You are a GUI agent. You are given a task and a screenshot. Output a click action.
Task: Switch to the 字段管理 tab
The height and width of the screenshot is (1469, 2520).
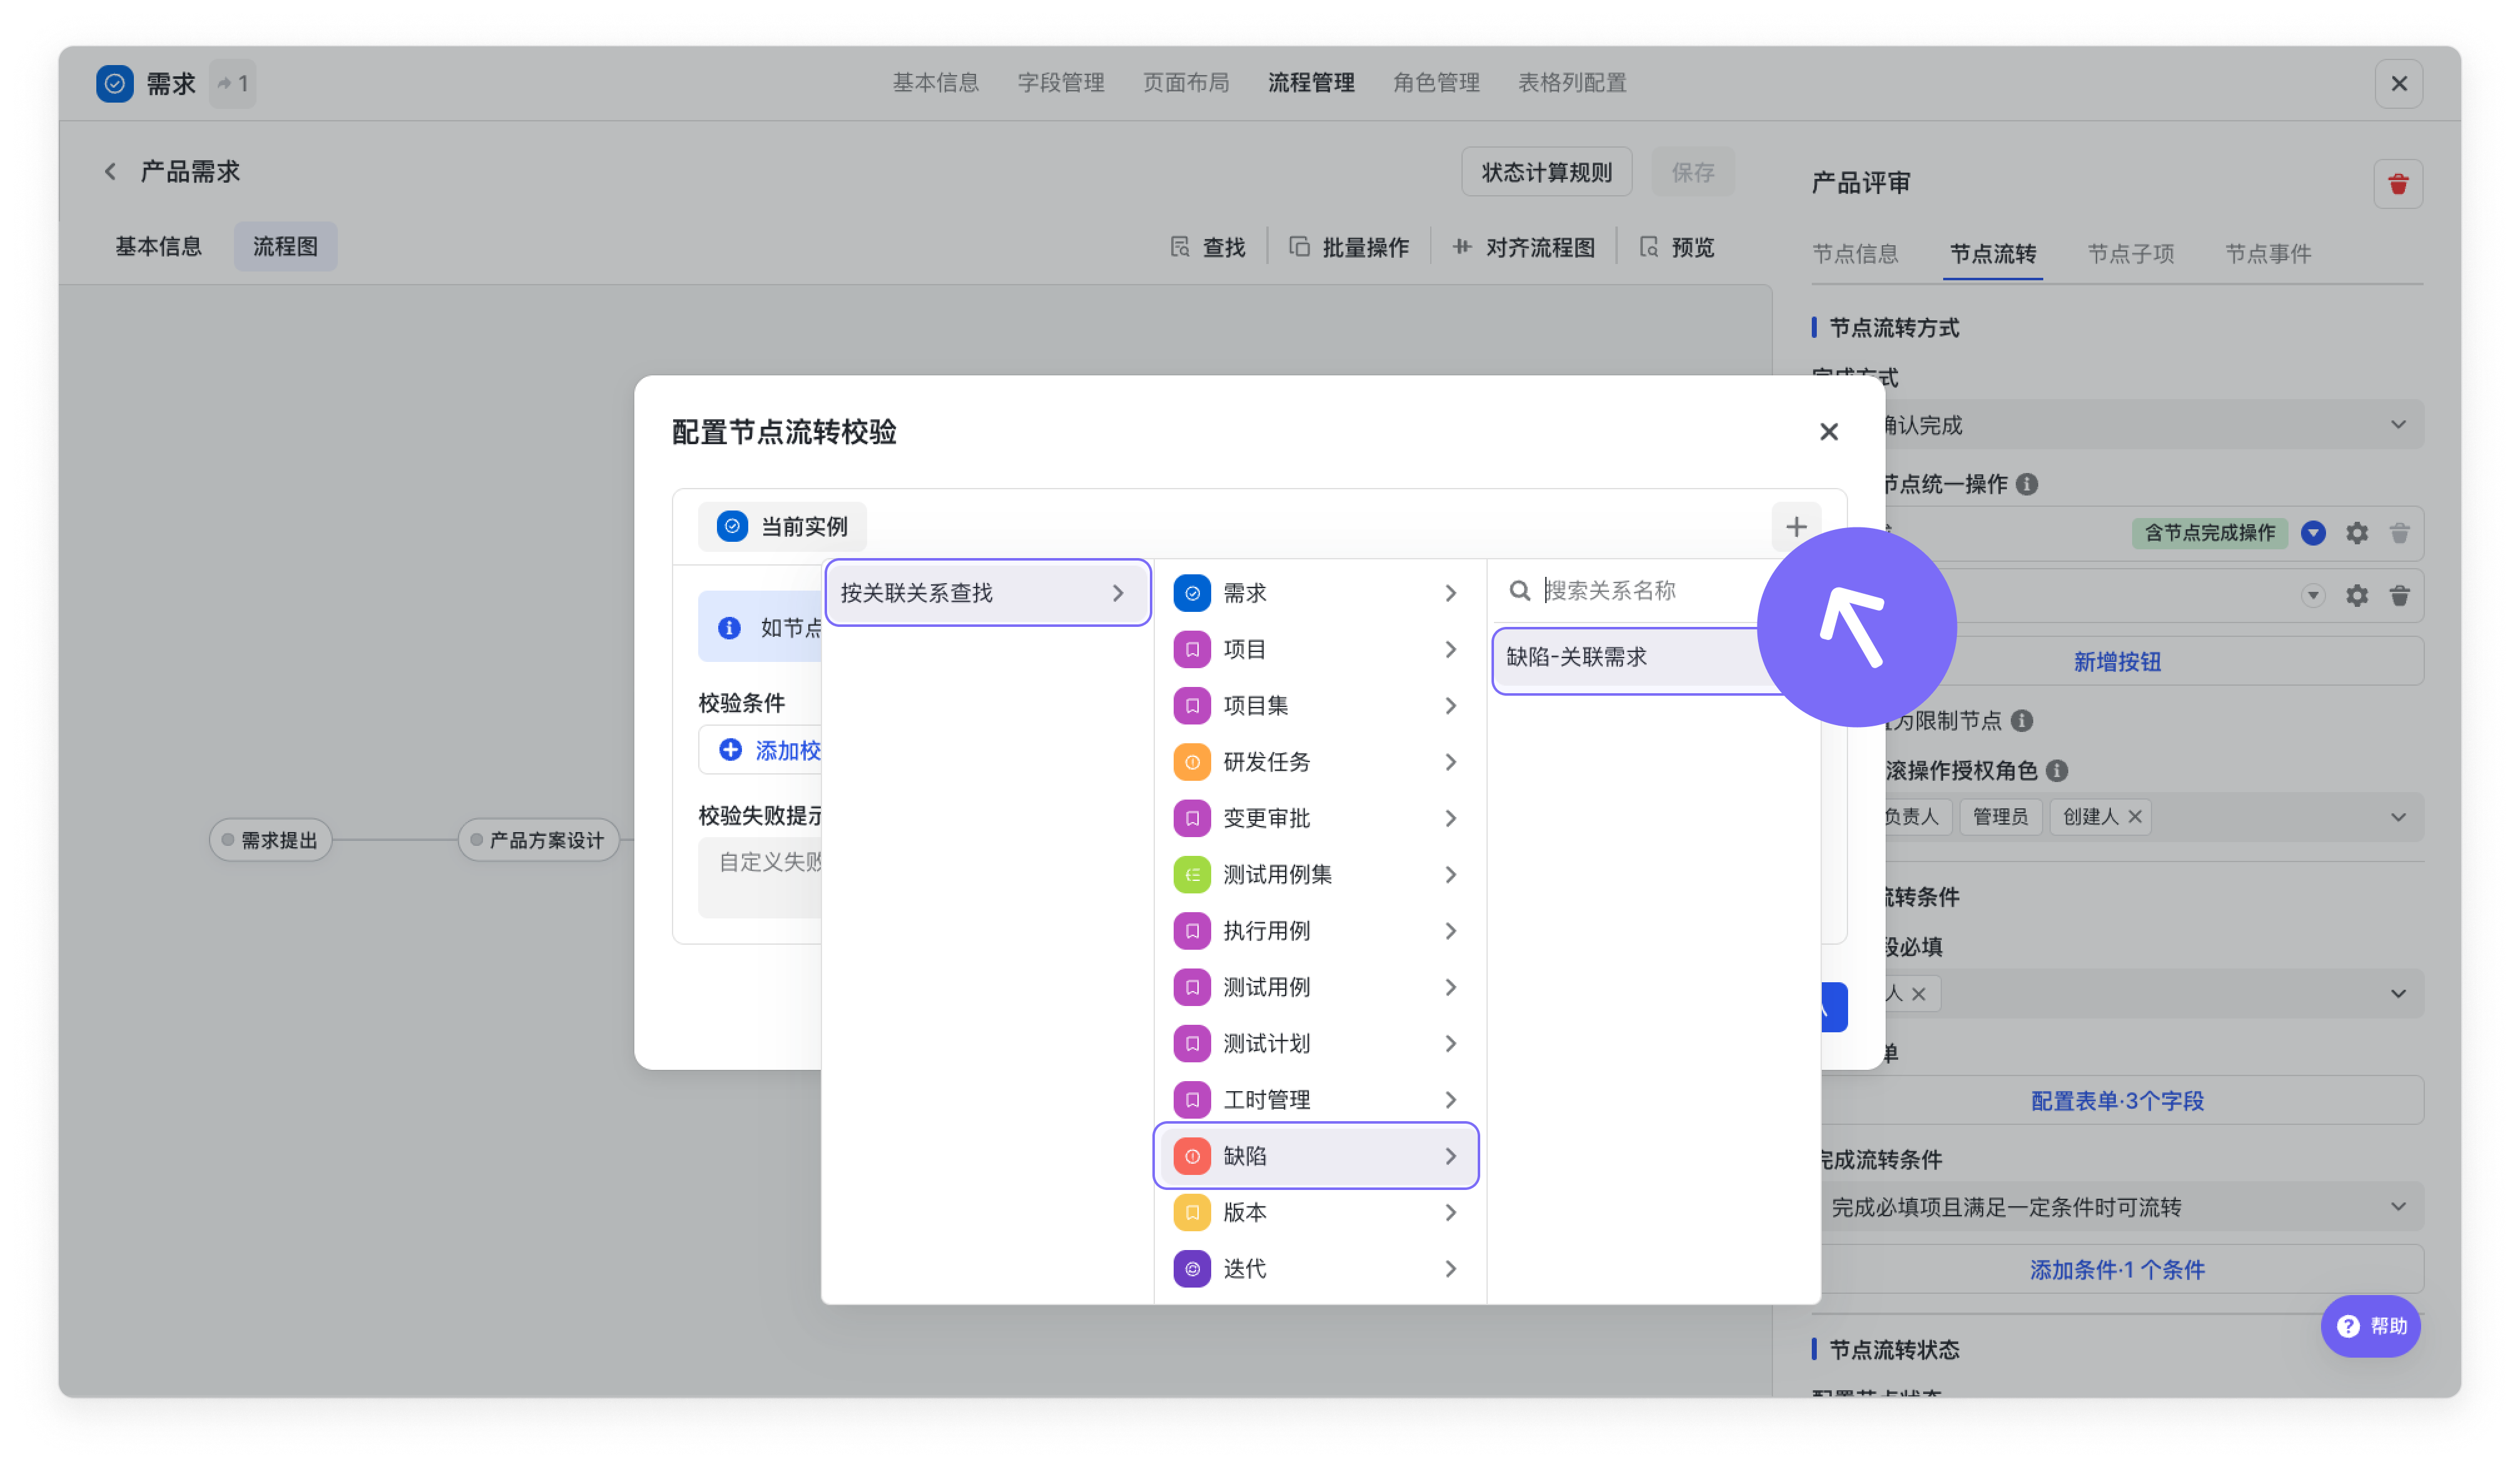(1061, 83)
